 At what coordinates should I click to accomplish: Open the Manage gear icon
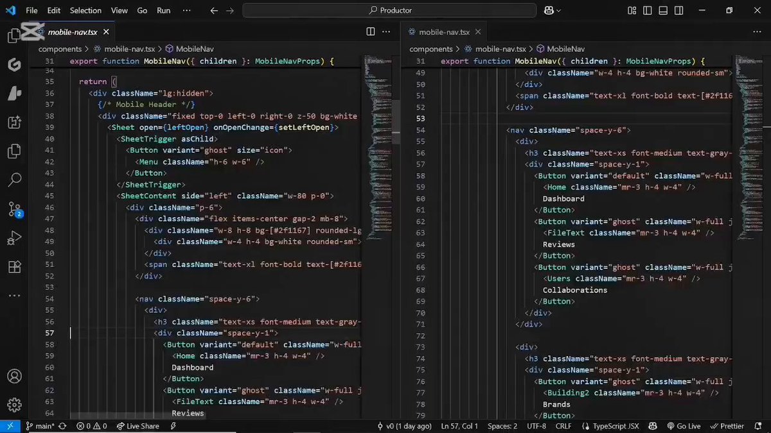coord(14,405)
